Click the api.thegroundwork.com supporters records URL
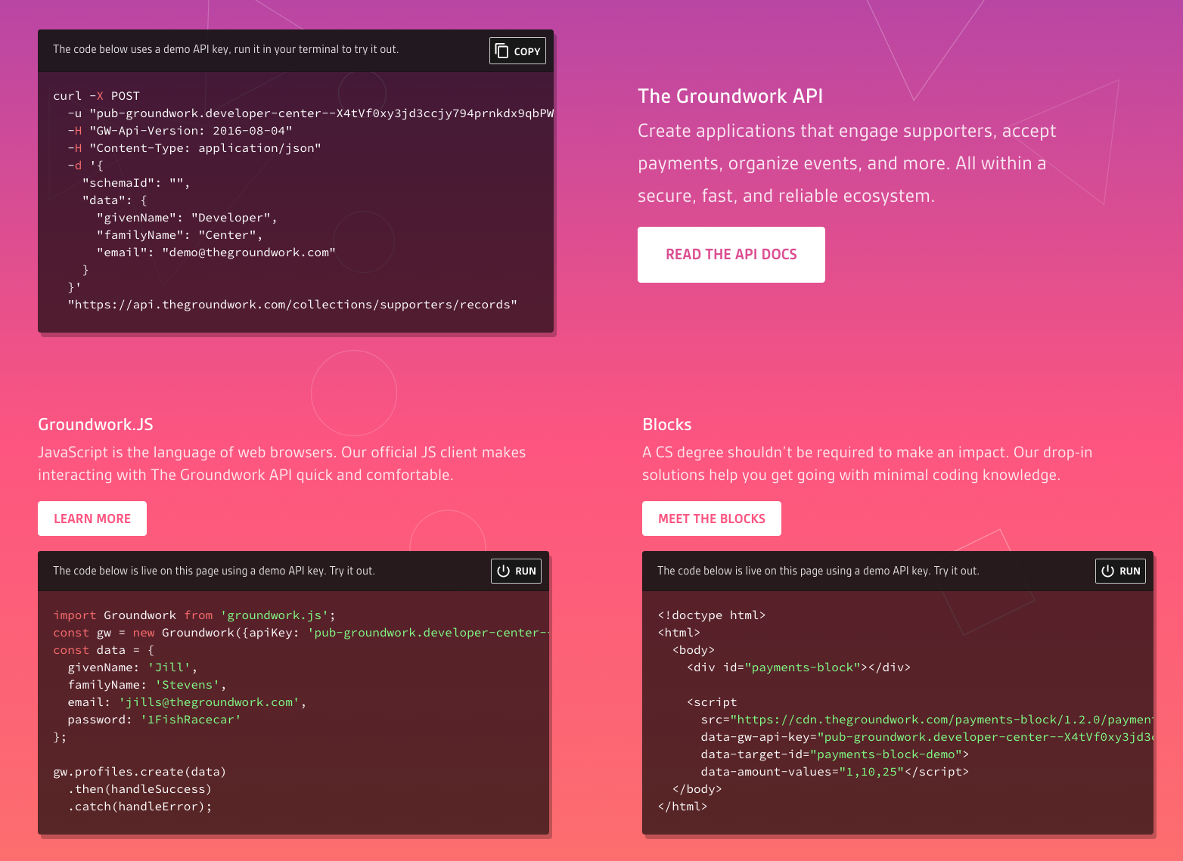Image resolution: width=1183 pixels, height=861 pixels. tap(293, 305)
